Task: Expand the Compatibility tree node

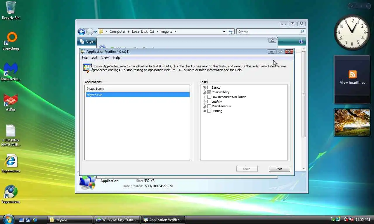Action: point(205,92)
